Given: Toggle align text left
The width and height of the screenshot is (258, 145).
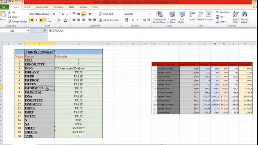Looking at the screenshot, I should pos(74,20).
